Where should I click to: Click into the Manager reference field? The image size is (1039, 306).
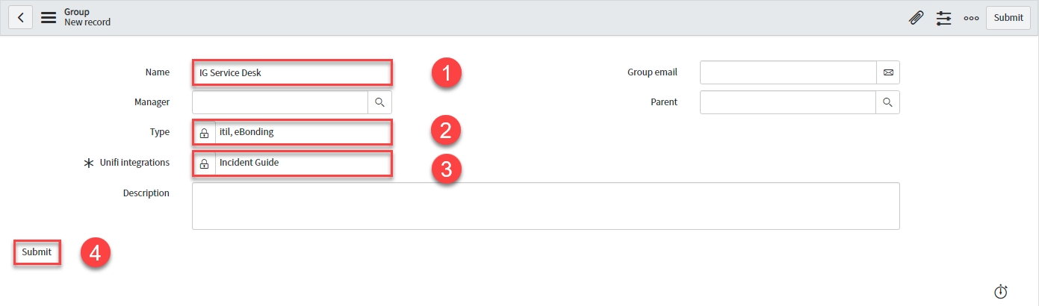(279, 102)
